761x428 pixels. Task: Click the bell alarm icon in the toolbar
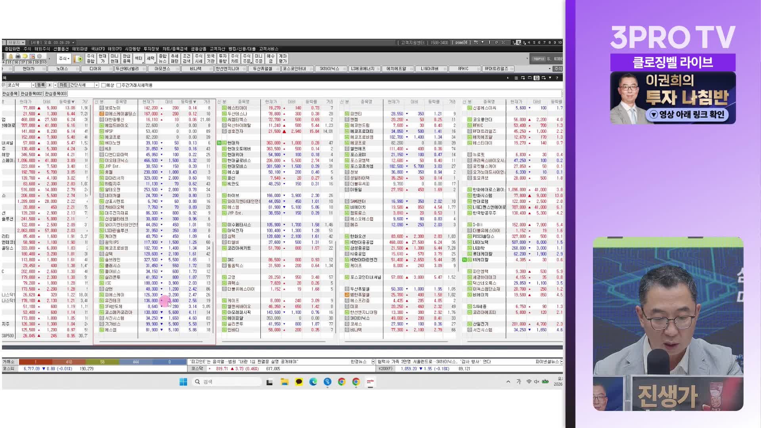[11, 56]
